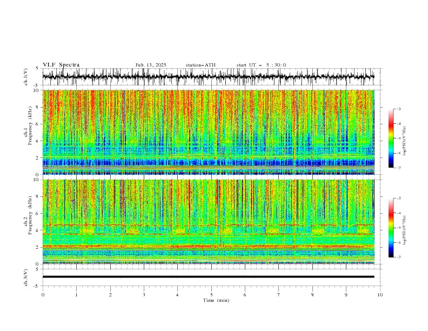The height and width of the screenshot is (331, 428).
Task: Click time axis tick label '3'
Action: coord(144,295)
